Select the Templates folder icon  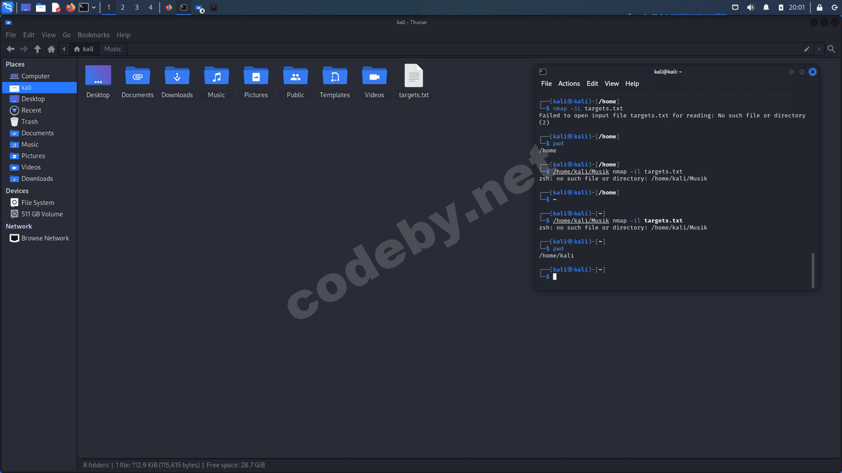point(335,77)
